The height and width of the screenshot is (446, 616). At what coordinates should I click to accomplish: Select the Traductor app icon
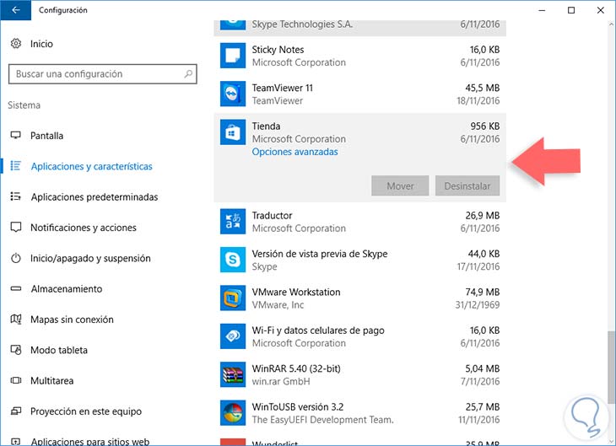[232, 222]
